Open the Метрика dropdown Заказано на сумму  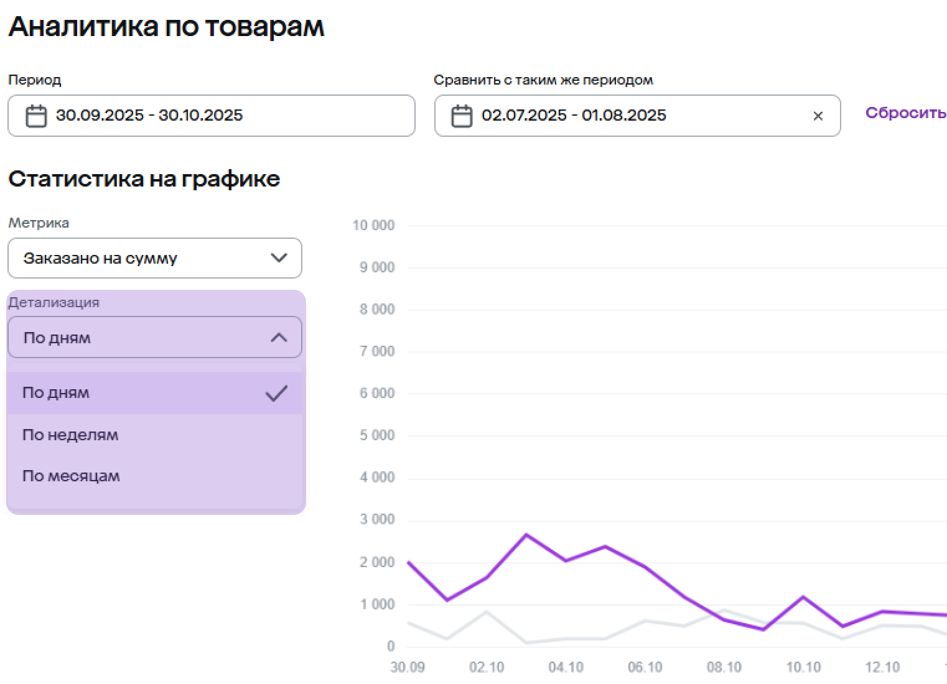101,258
